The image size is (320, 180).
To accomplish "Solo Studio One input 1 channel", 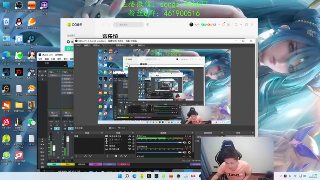I will (57, 125).
